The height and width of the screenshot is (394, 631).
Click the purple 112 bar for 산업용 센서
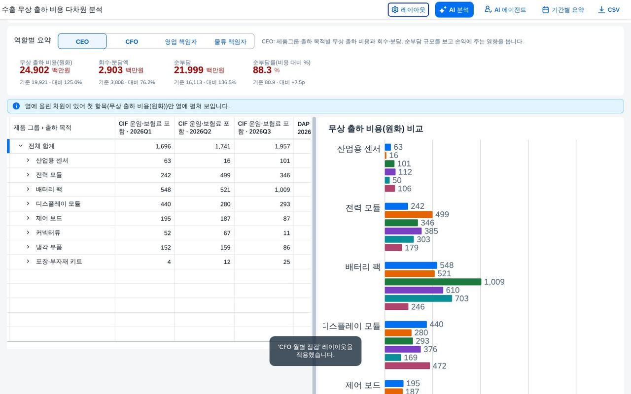(390, 172)
